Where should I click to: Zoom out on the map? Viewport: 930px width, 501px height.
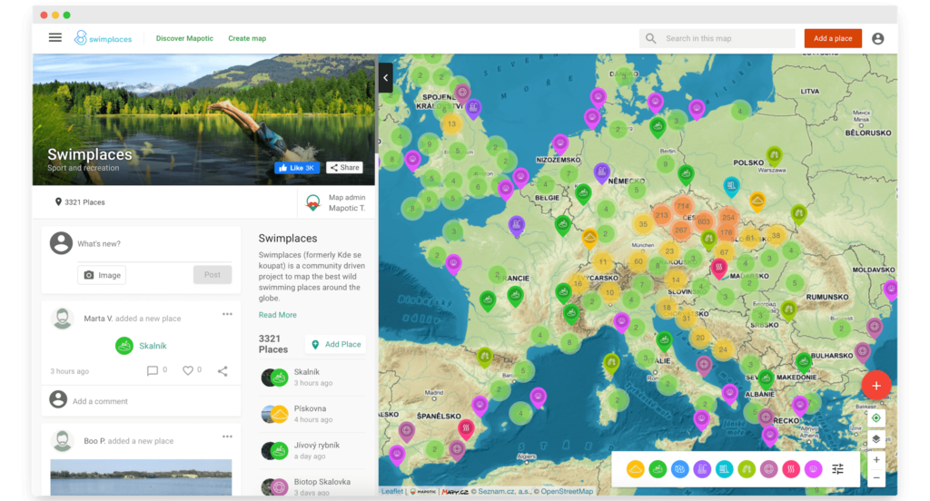876,478
